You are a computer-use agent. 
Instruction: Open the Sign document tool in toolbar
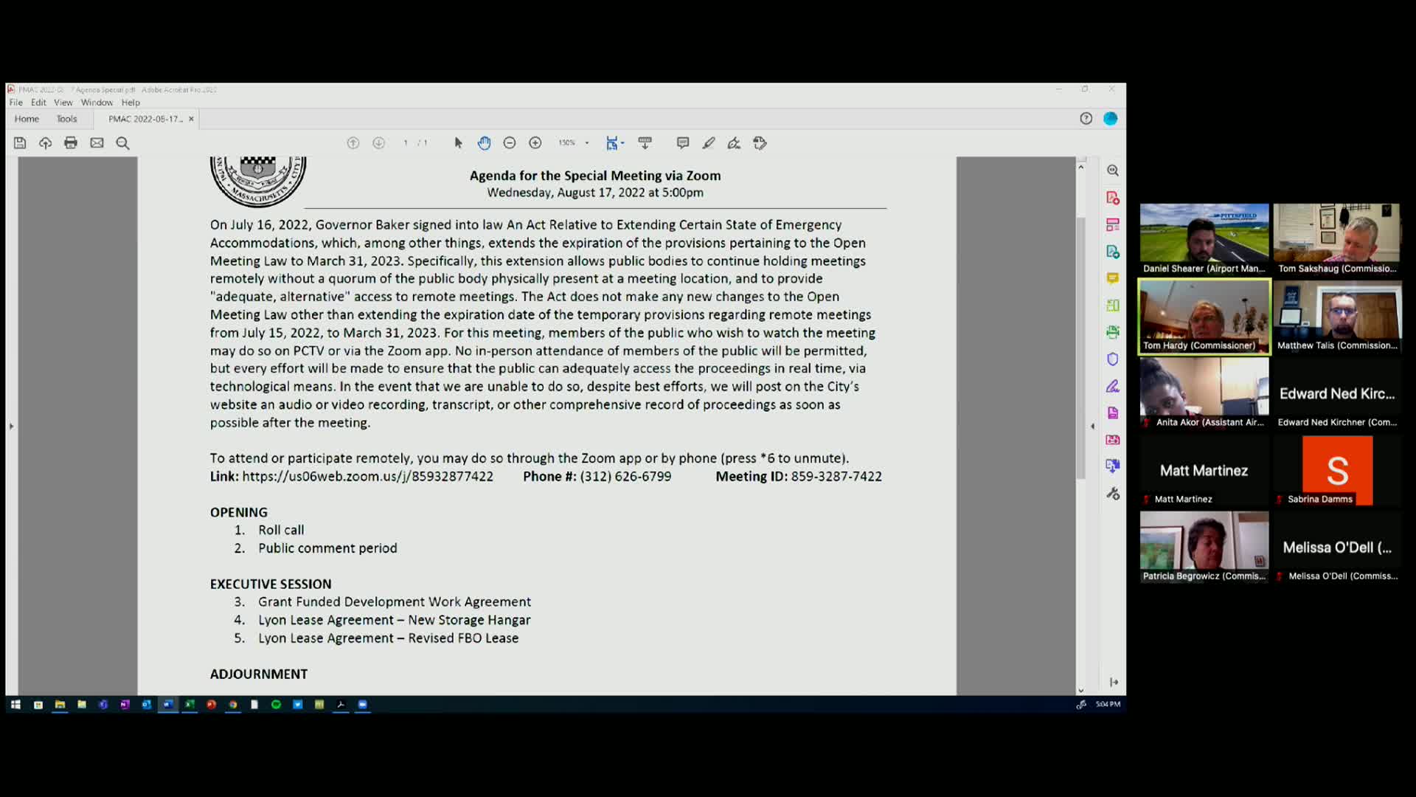point(735,143)
